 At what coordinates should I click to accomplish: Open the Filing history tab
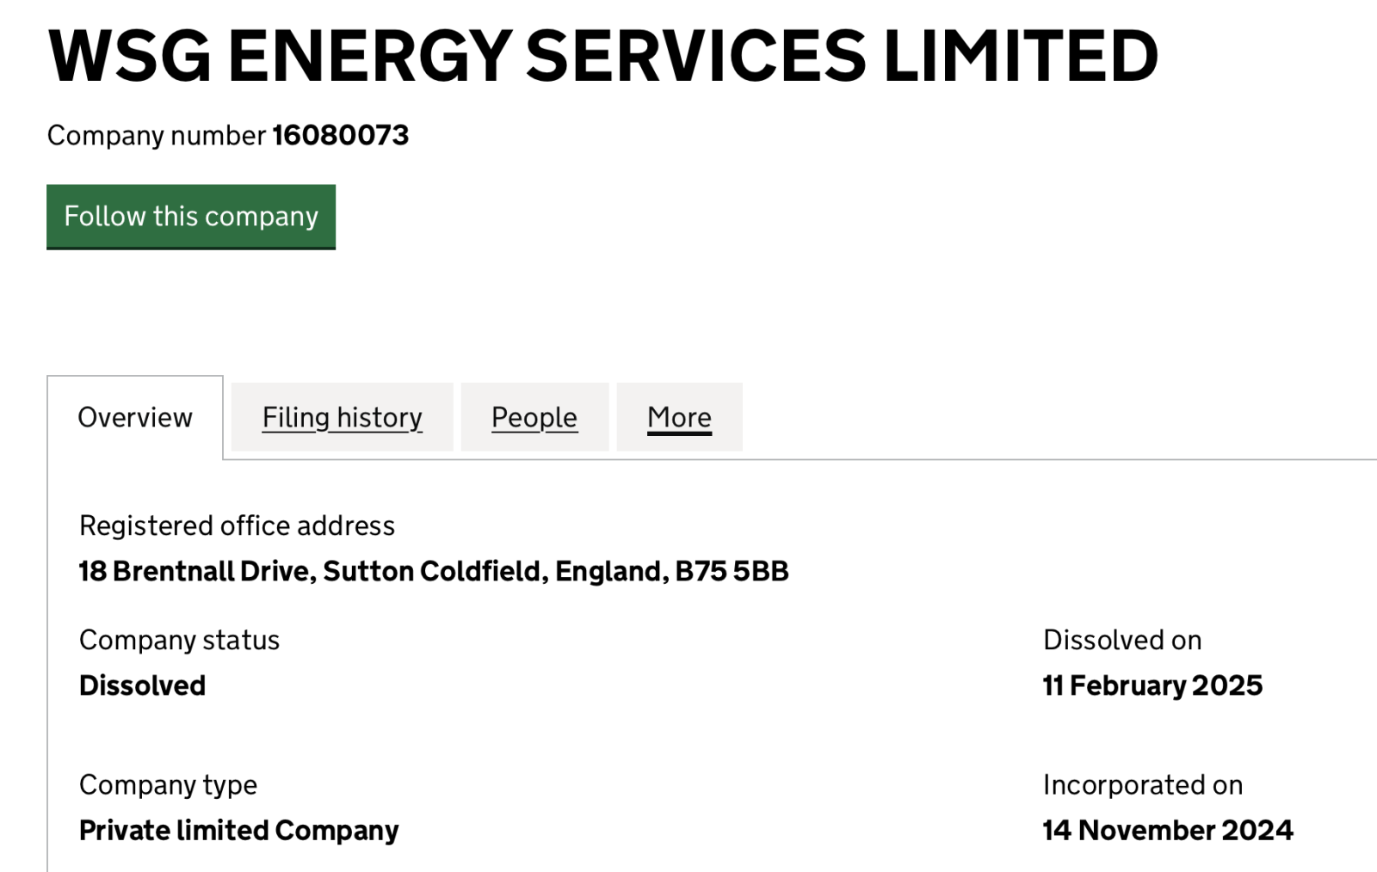tap(342, 418)
